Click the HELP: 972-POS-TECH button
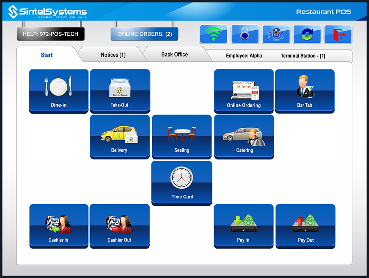This screenshot has width=369, height=278. coord(50,34)
